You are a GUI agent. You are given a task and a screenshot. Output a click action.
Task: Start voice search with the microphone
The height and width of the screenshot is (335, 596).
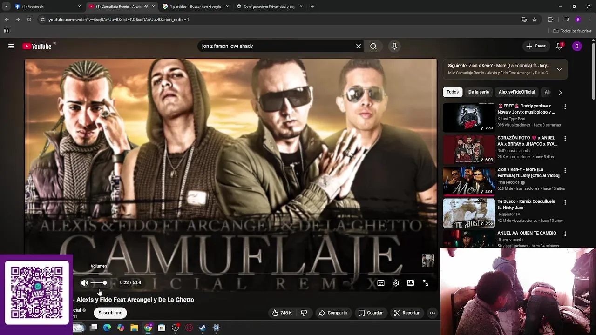(394, 46)
